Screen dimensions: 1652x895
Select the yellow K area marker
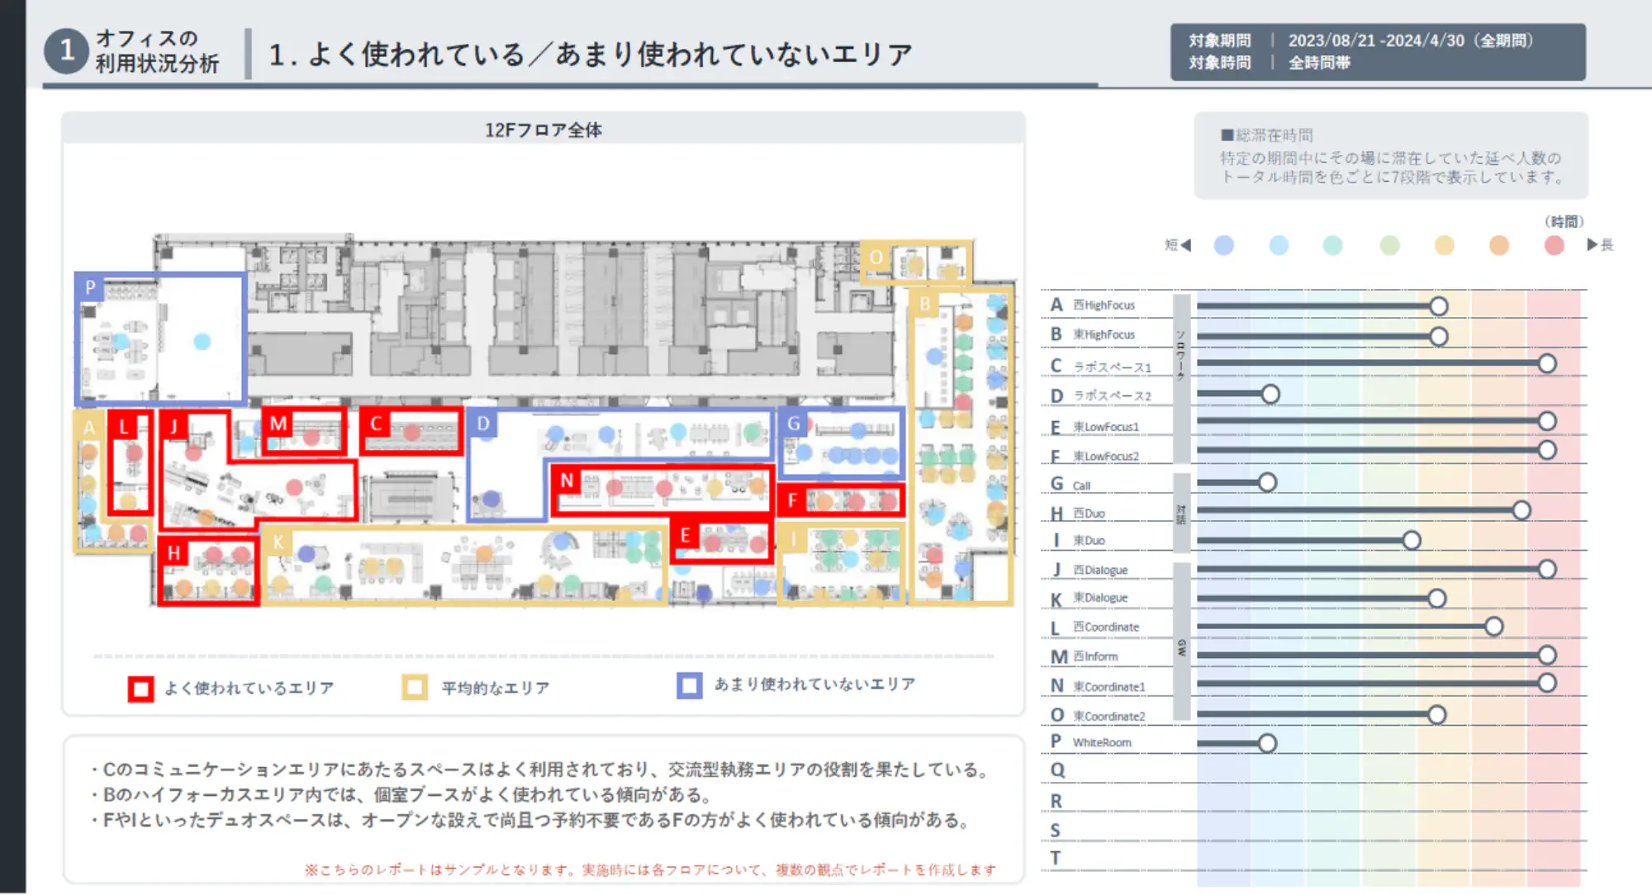pyautogui.click(x=278, y=542)
